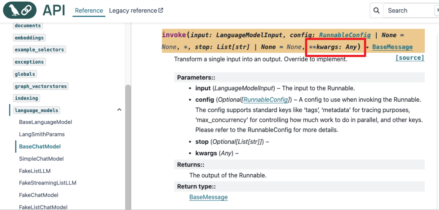
Task: Click BaseMessage link under Return type
Action: [208, 197]
